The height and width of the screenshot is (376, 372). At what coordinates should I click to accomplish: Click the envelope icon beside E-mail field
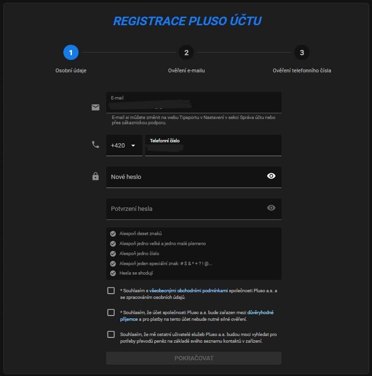coord(96,107)
